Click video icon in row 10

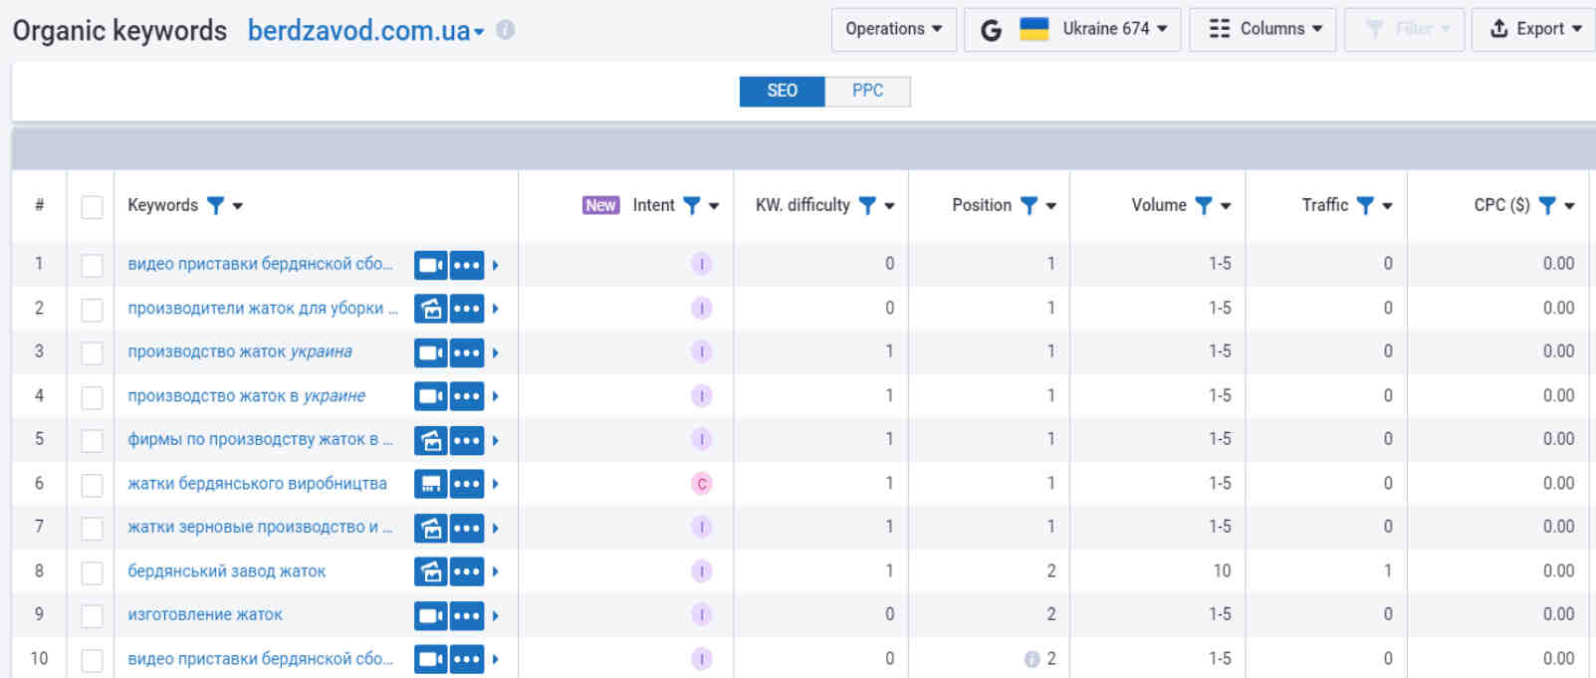(x=430, y=659)
